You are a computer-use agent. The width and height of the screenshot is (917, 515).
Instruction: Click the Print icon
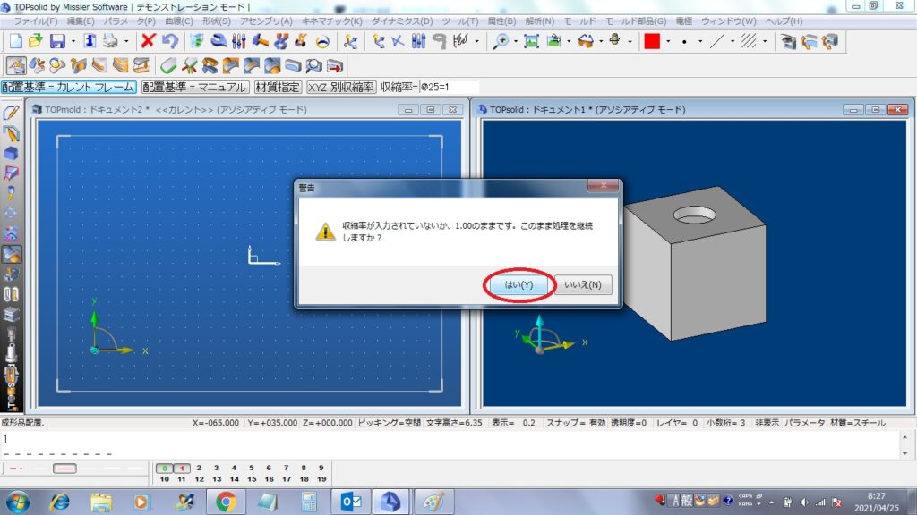110,41
